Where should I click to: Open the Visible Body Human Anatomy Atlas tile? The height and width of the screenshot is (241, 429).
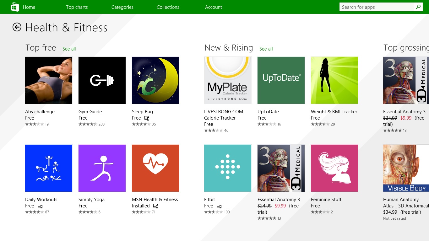click(406, 168)
